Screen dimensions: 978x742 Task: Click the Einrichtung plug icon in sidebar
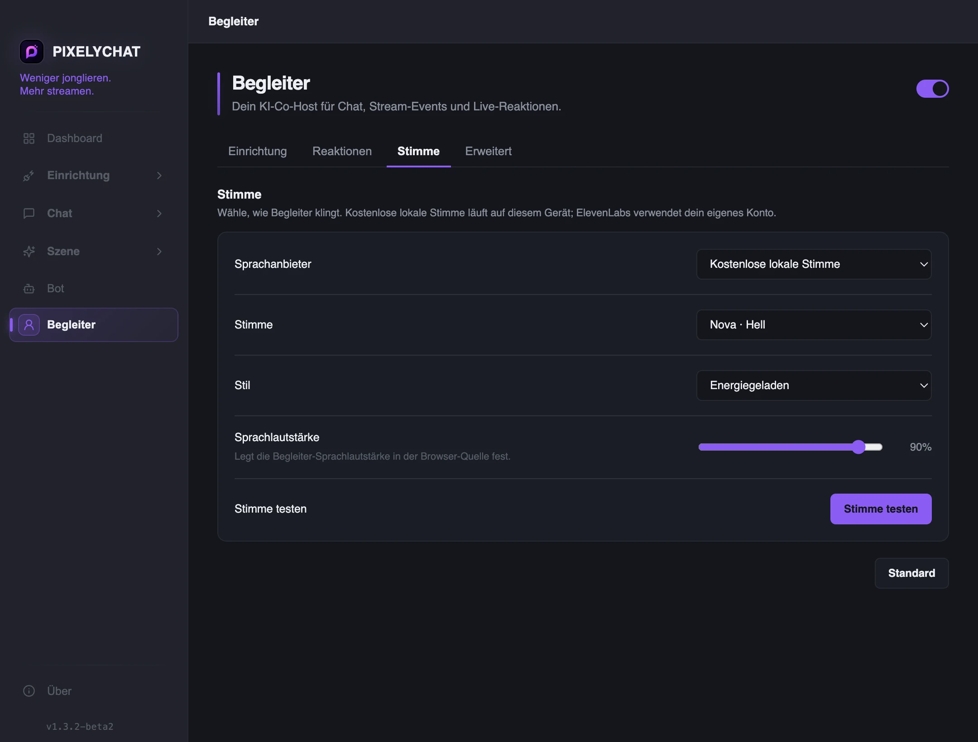29,176
